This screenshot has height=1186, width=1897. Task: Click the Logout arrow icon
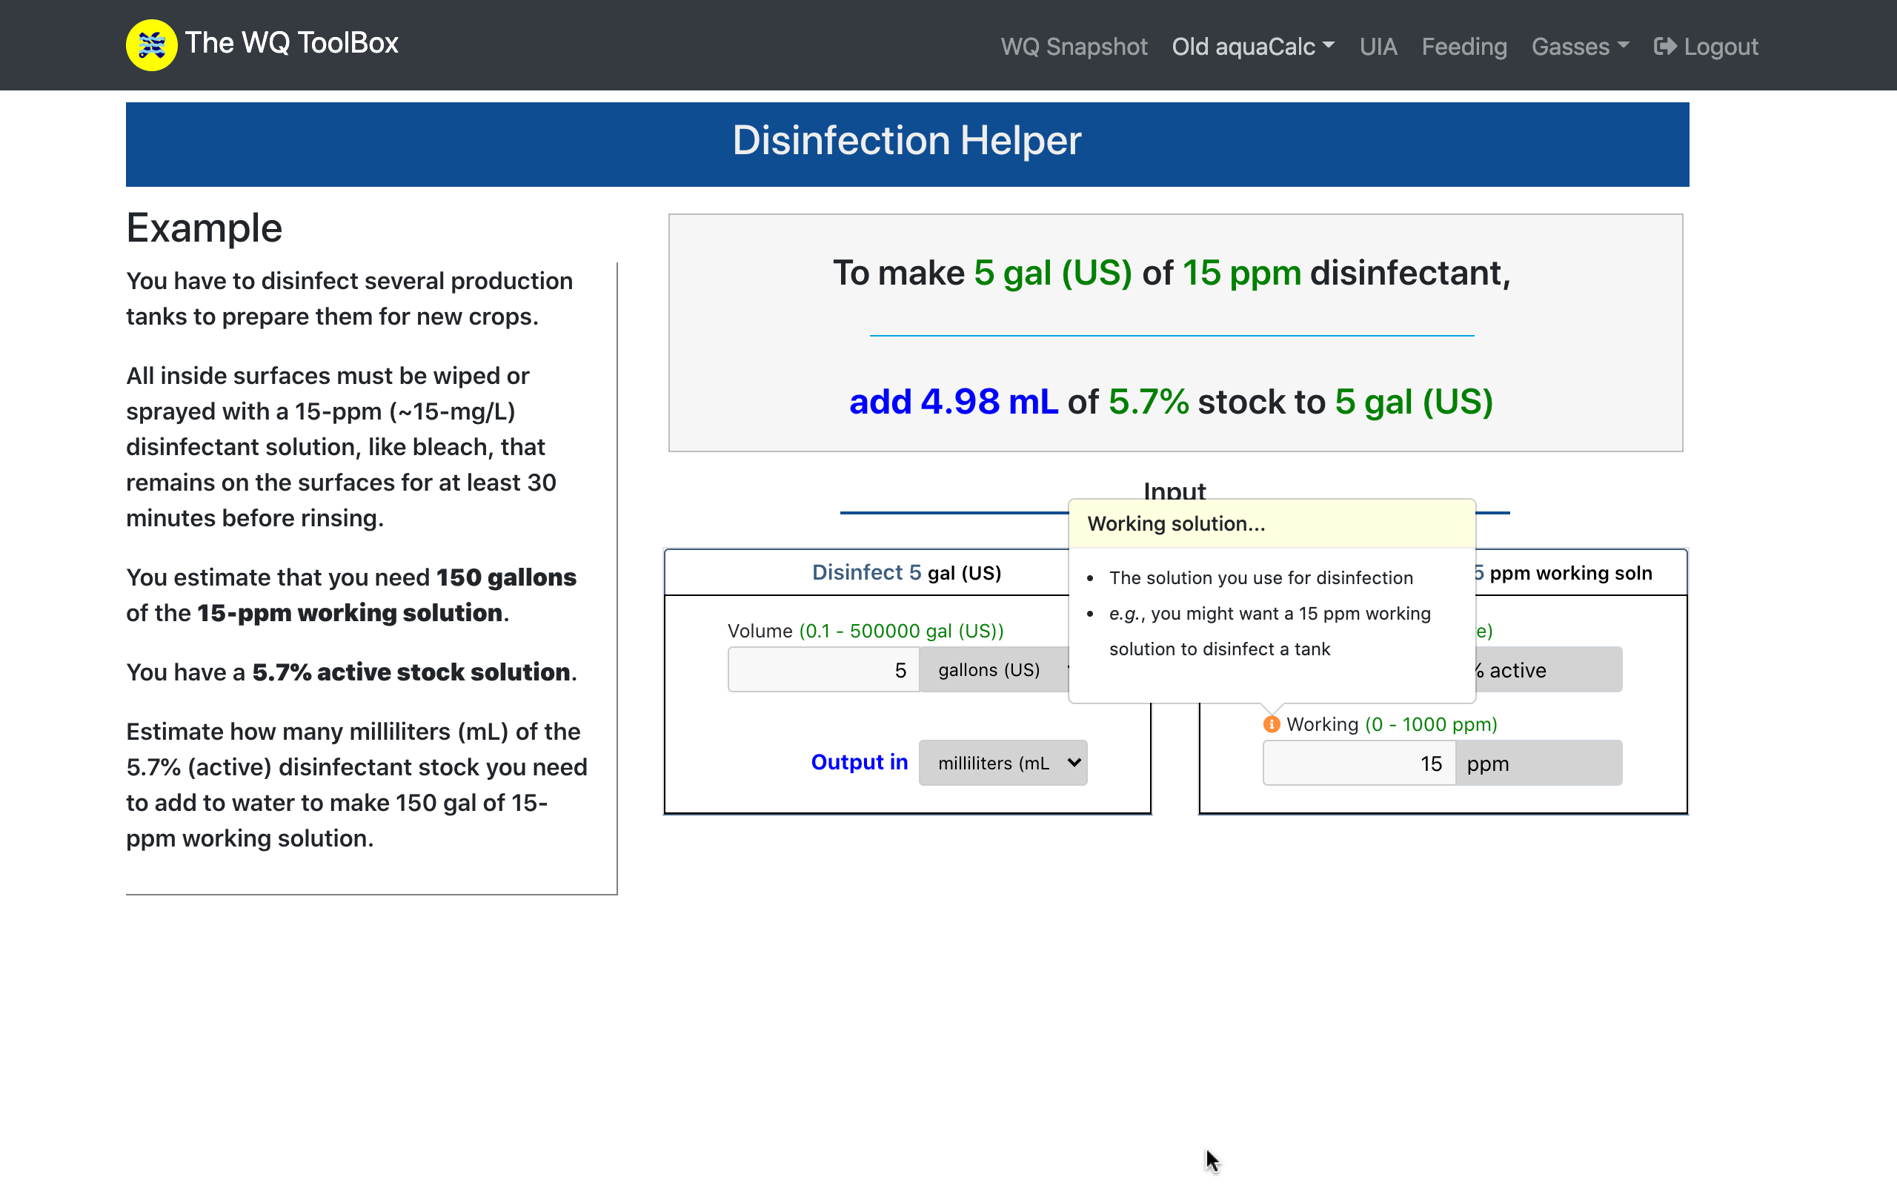(x=1665, y=46)
